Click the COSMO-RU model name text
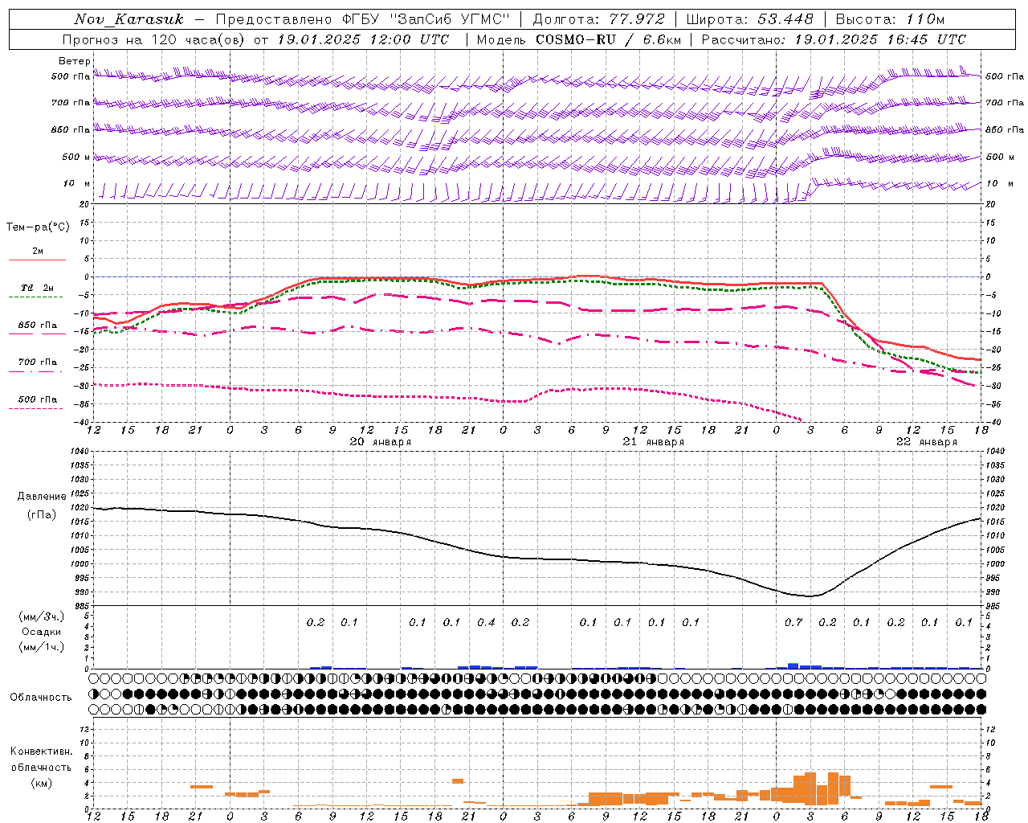The image size is (1028, 823). pyautogui.click(x=576, y=39)
